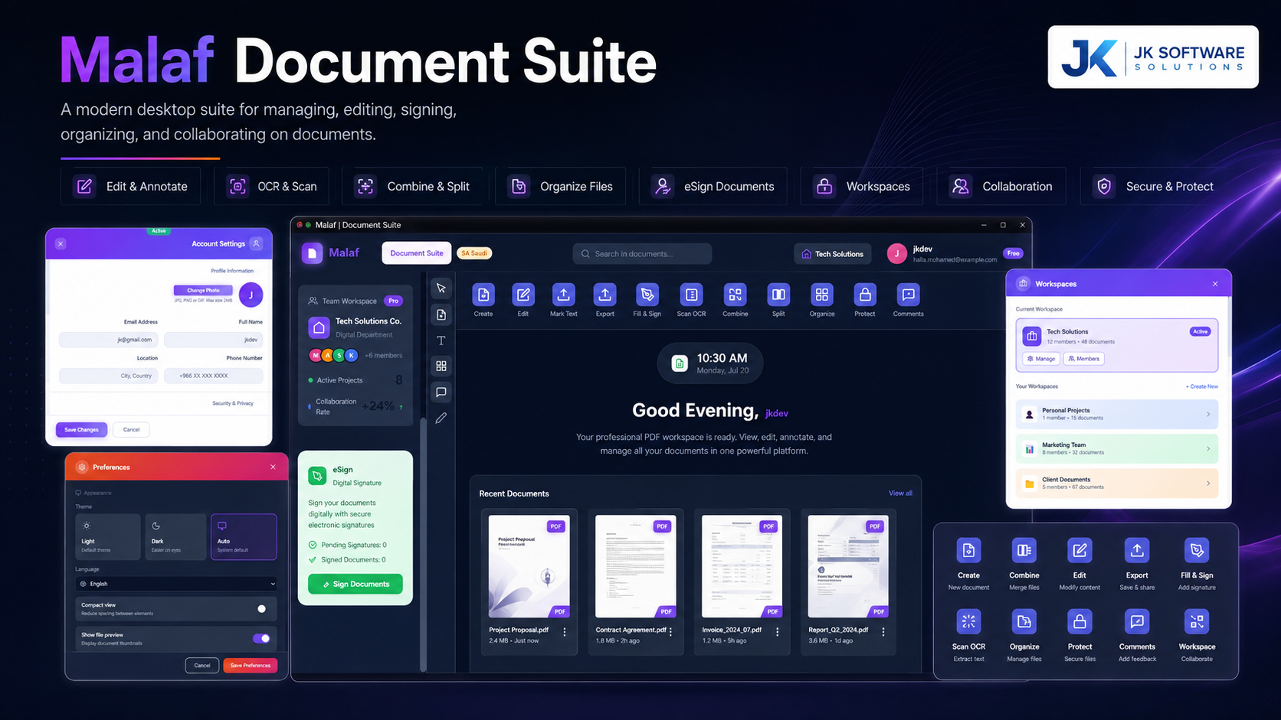Screen dimensions: 1281x720
Task: Choose the Mark Text tool
Action: point(563,295)
